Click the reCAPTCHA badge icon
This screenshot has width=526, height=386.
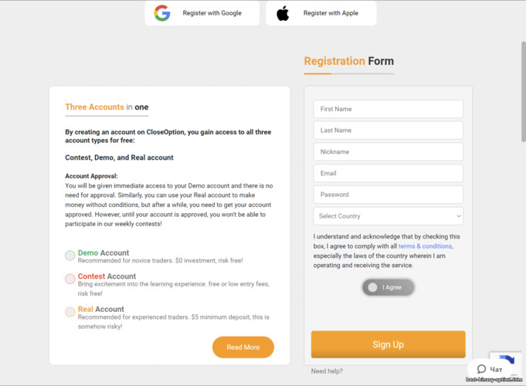click(x=507, y=361)
